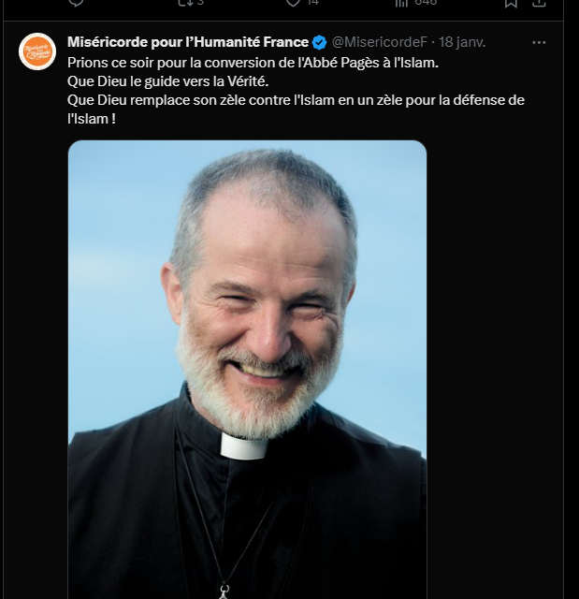
Task: Click the line Que Dieu le guide vers la Vérité
Action: tap(168, 81)
